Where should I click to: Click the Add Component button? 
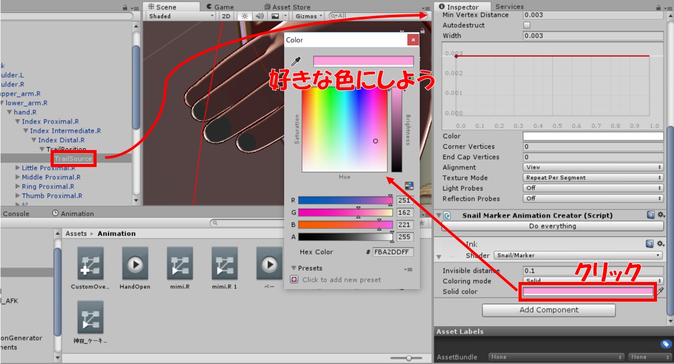(548, 310)
